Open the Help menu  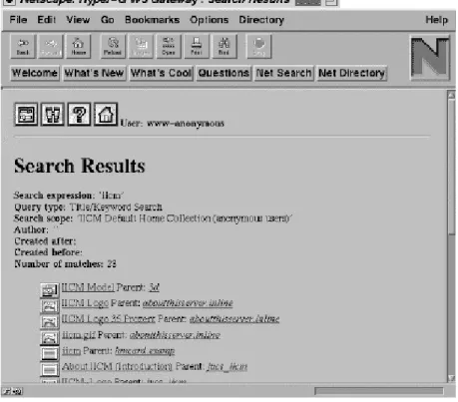pos(436,20)
